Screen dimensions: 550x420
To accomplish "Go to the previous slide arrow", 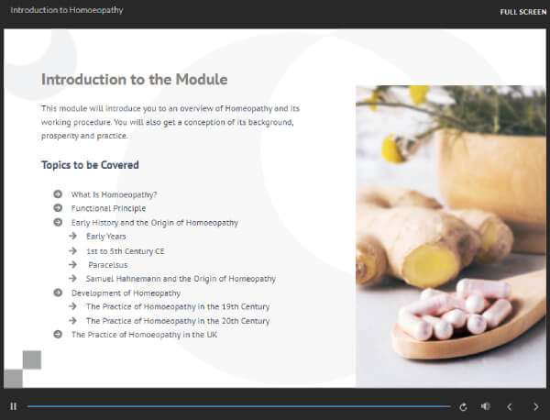I will coord(511,406).
